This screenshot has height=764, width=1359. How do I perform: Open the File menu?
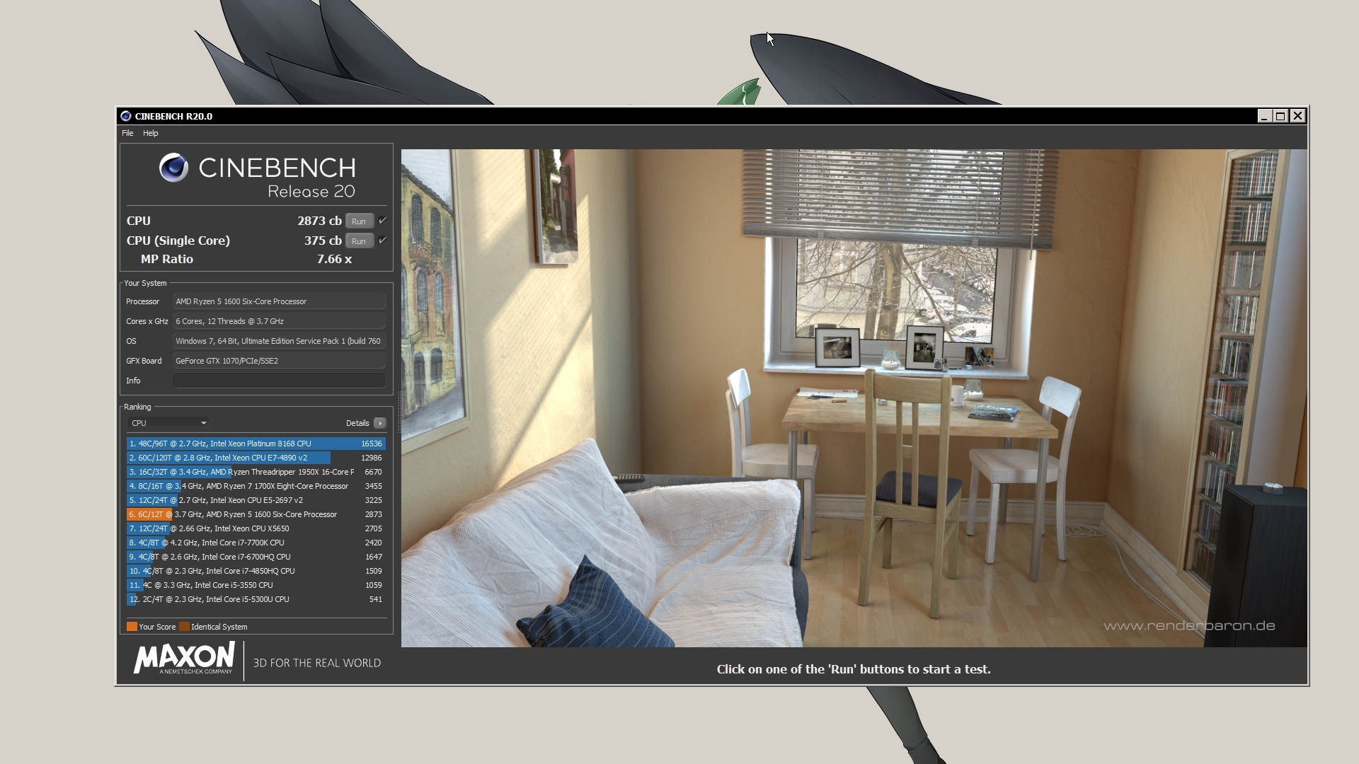point(127,133)
